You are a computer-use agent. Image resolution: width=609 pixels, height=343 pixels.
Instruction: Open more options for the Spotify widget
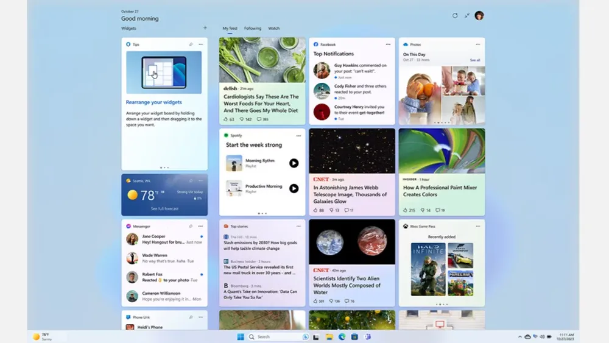298,135
